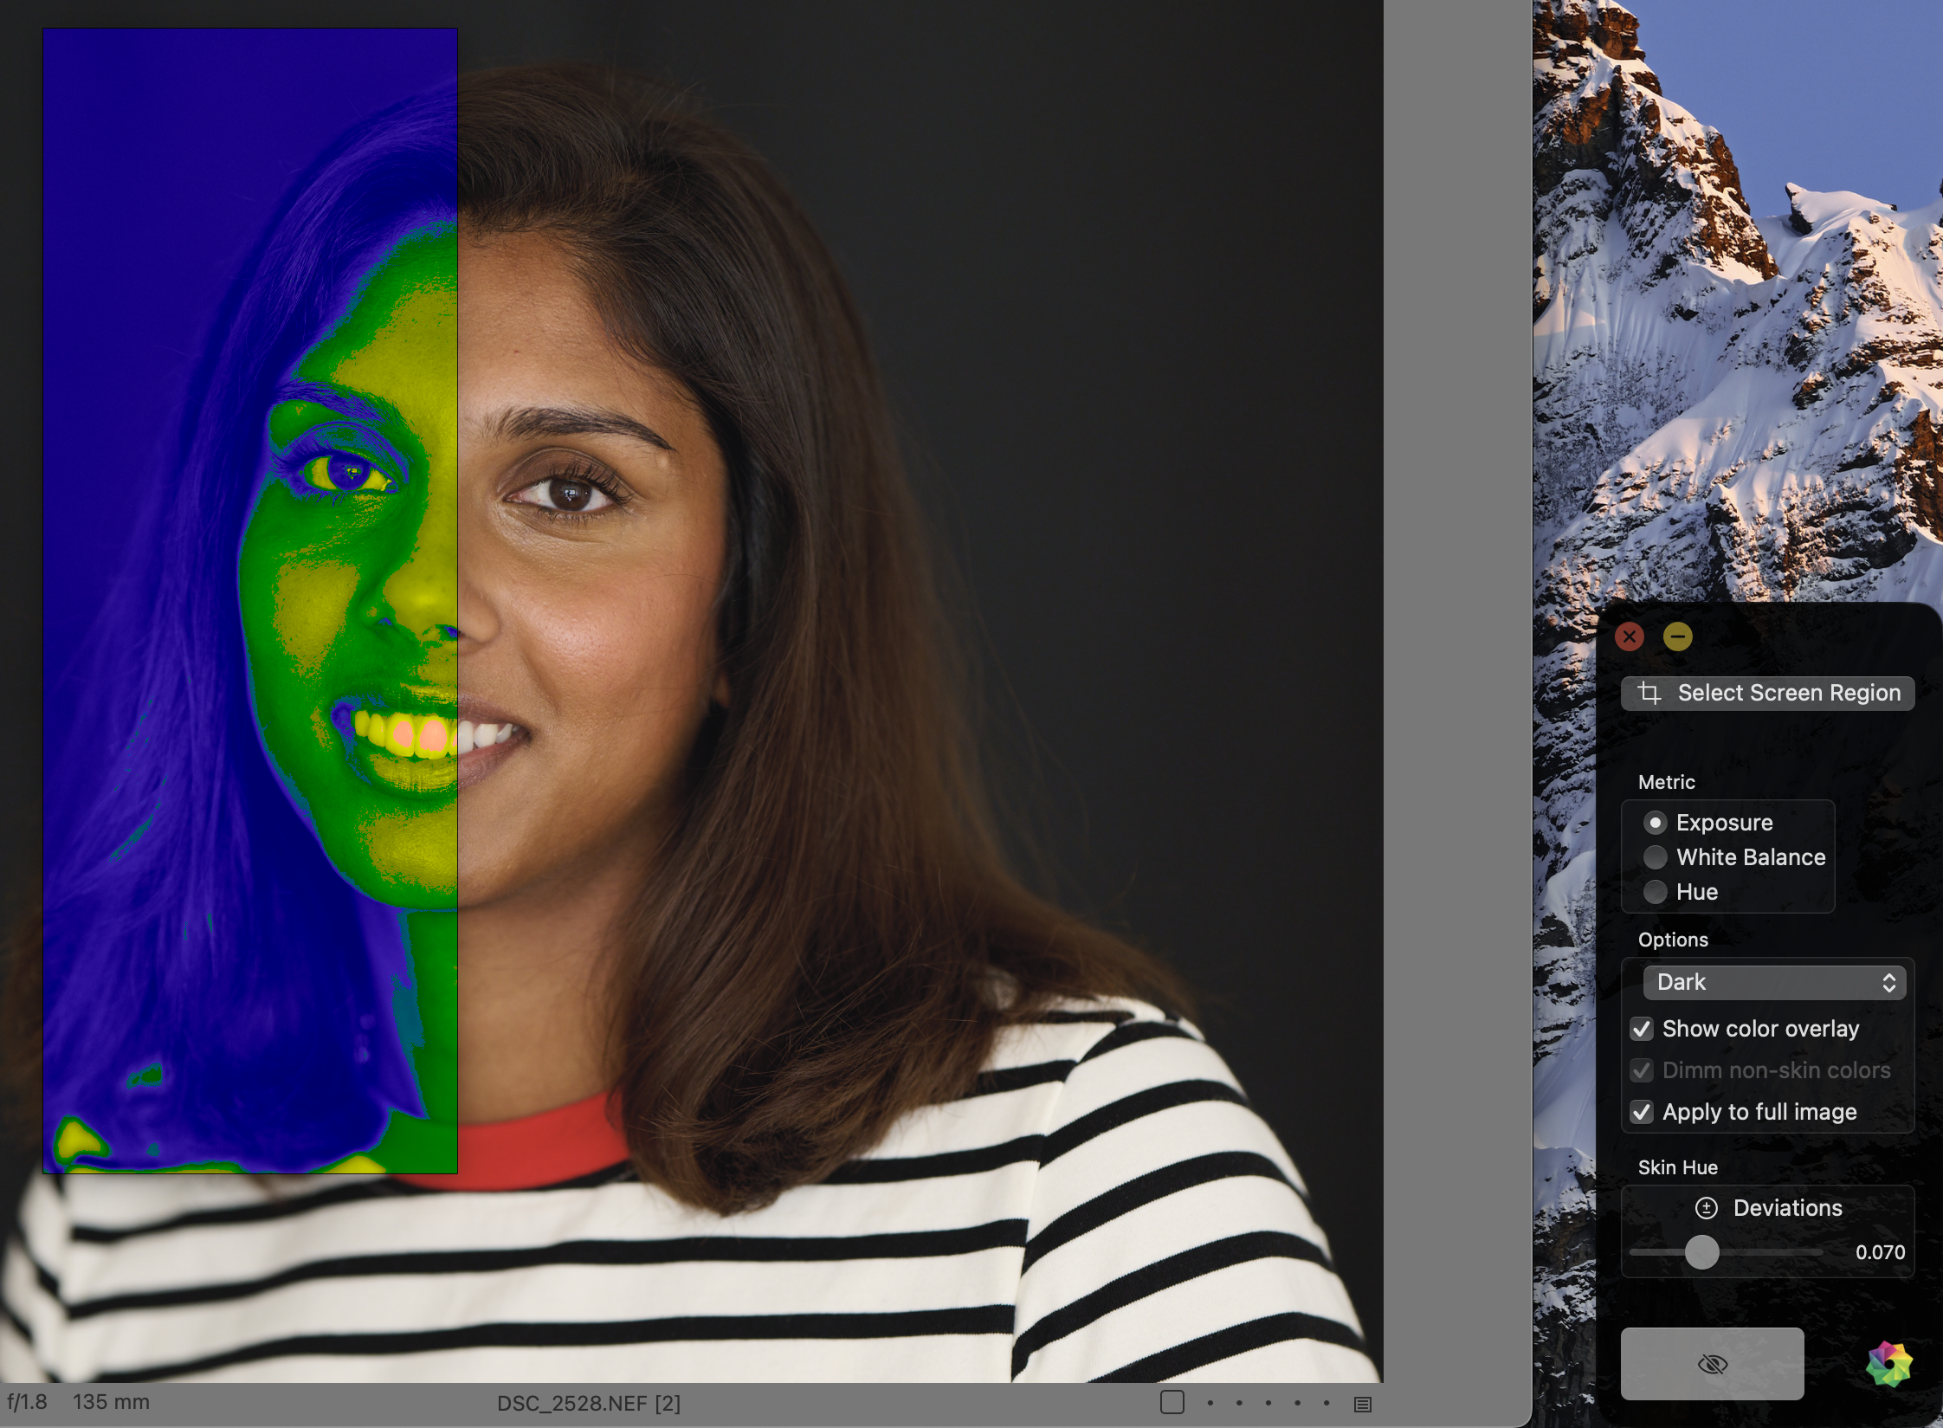Click the colorful pinwheel app logo

pos(1888,1364)
